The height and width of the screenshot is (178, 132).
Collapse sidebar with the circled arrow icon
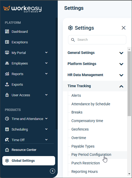click(53, 171)
